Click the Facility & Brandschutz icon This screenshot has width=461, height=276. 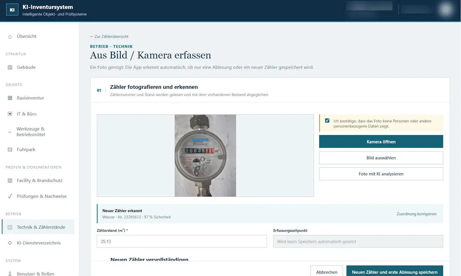point(10,180)
